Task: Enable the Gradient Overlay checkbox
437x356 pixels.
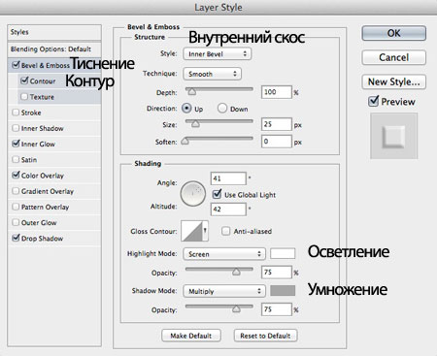Action: point(16,191)
